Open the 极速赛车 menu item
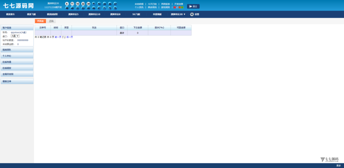The image size is (344, 168). pos(10,14)
